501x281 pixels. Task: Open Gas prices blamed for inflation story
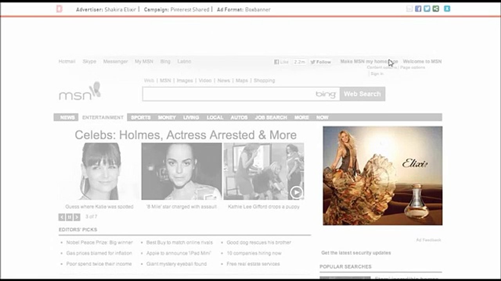pos(99,253)
